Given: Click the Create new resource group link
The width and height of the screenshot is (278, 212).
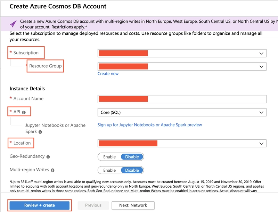Looking at the screenshot, I should 108,74.
